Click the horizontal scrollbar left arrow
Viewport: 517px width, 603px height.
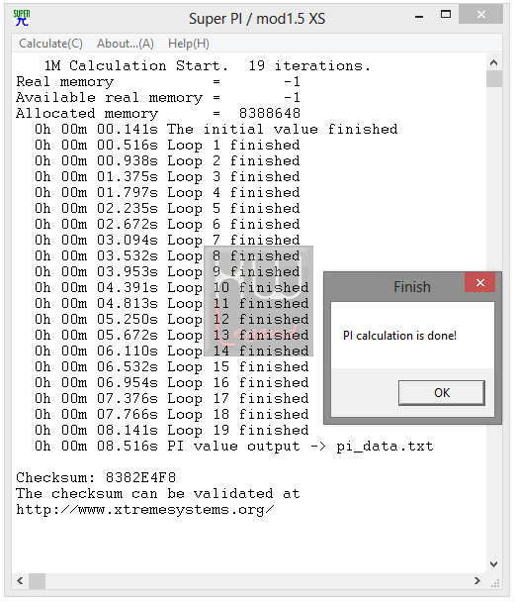(x=20, y=580)
